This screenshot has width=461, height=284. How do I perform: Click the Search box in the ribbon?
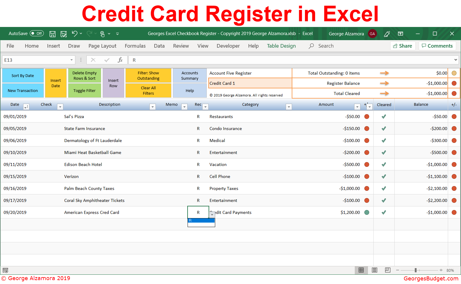(x=326, y=46)
